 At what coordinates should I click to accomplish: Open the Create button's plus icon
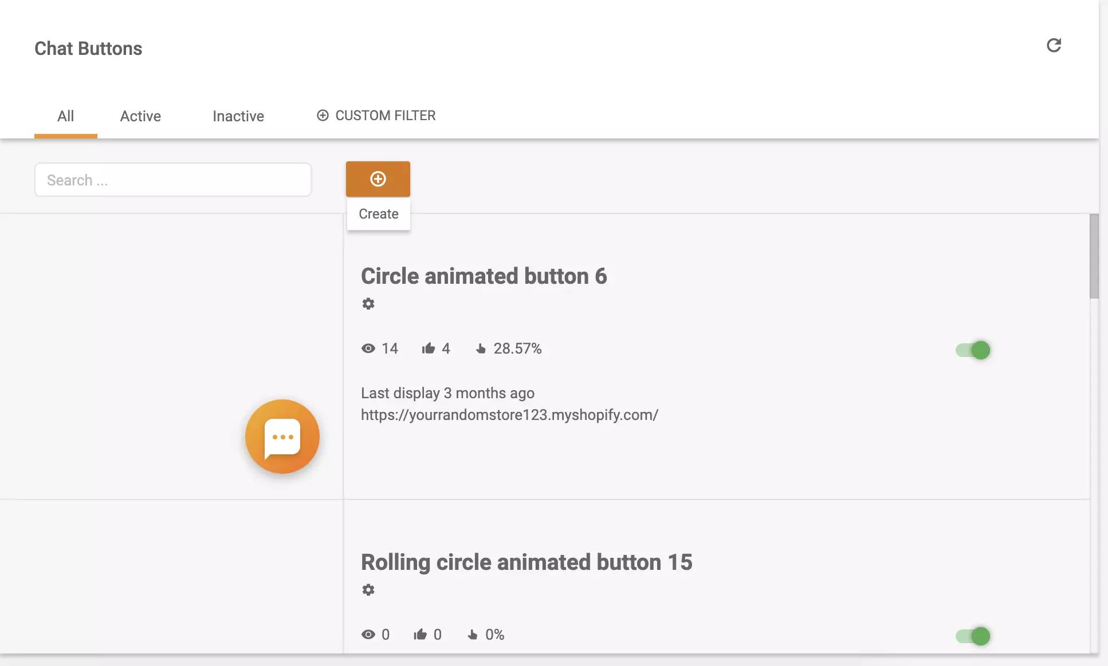(378, 179)
